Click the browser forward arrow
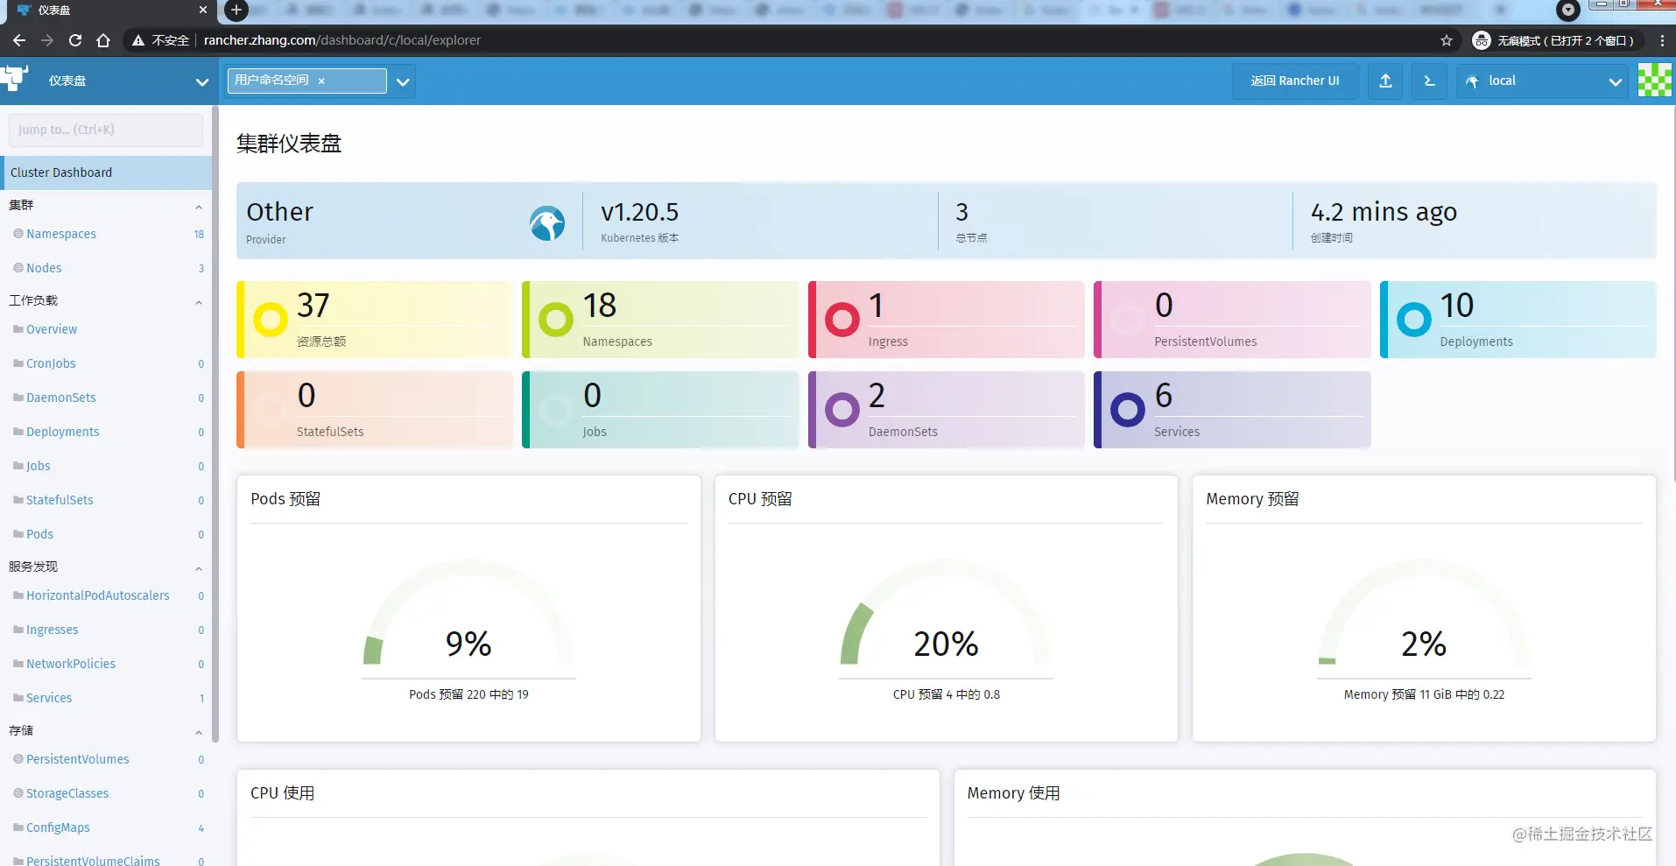This screenshot has height=866, width=1676. click(47, 40)
